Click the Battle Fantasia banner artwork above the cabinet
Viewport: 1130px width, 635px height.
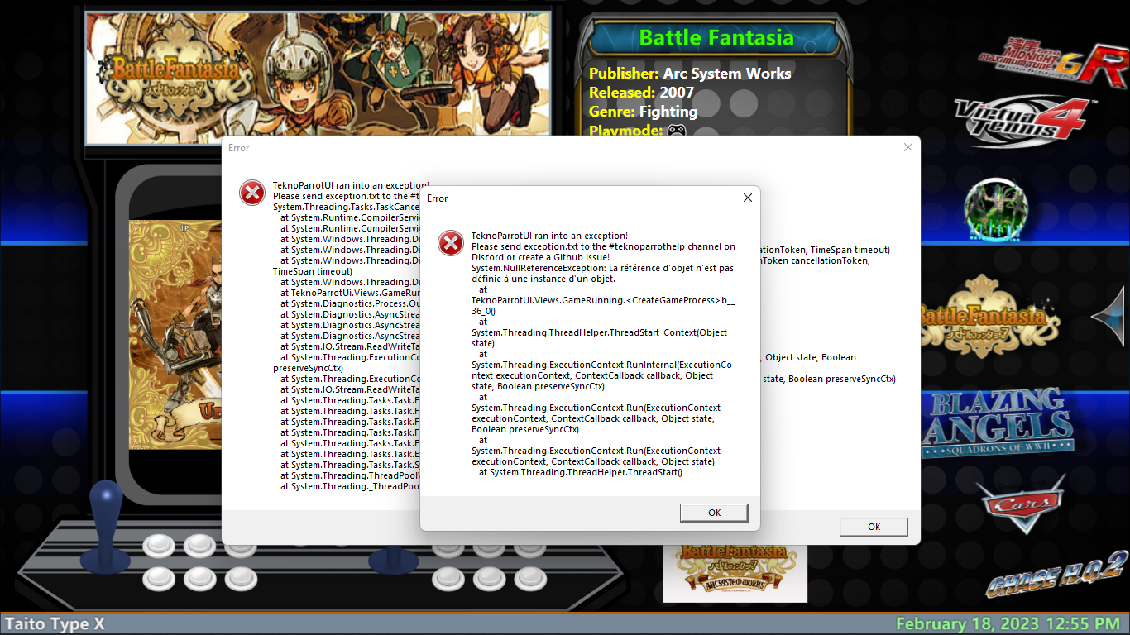[x=318, y=78]
